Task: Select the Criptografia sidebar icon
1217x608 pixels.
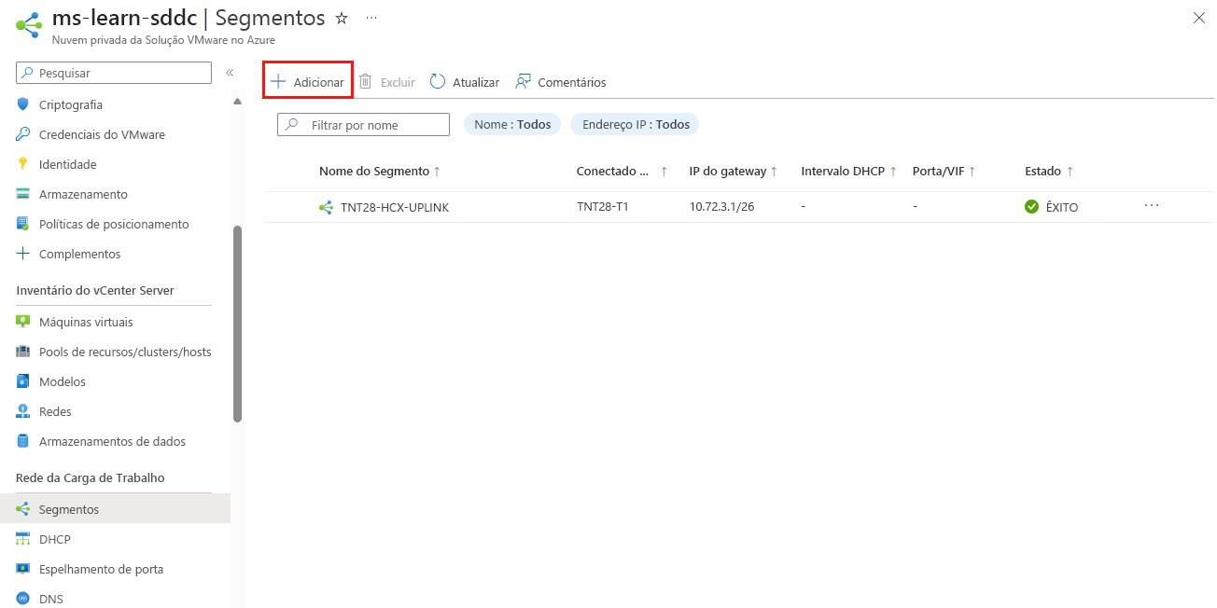Action: click(21, 104)
